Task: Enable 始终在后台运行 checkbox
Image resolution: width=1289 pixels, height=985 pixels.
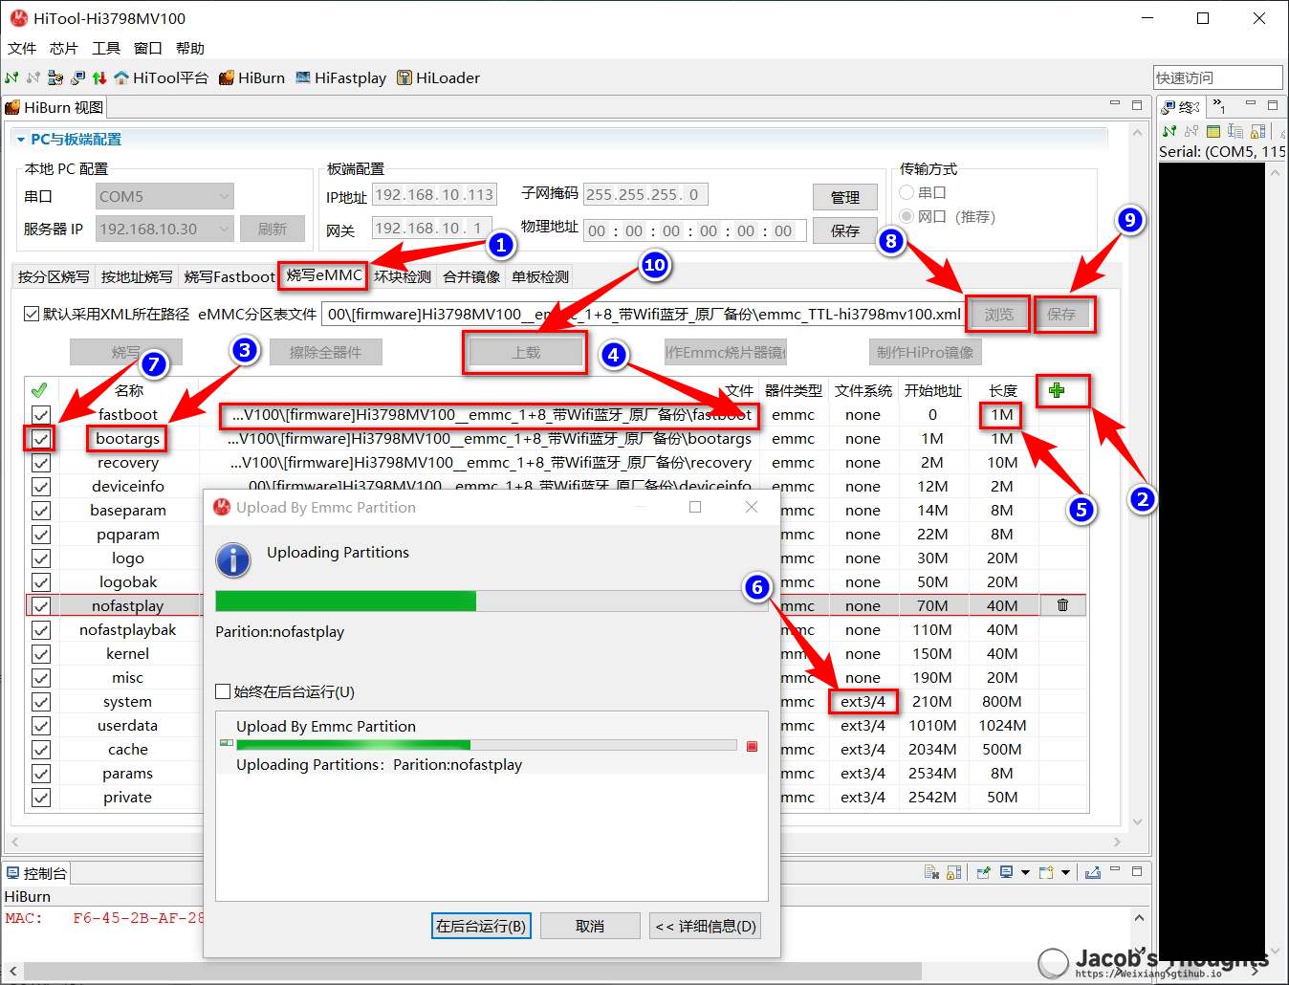Action: (x=224, y=691)
